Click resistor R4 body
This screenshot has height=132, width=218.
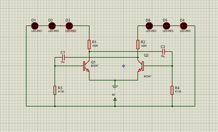pos(172,90)
